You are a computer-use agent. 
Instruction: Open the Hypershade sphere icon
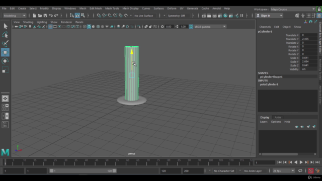[225, 16]
